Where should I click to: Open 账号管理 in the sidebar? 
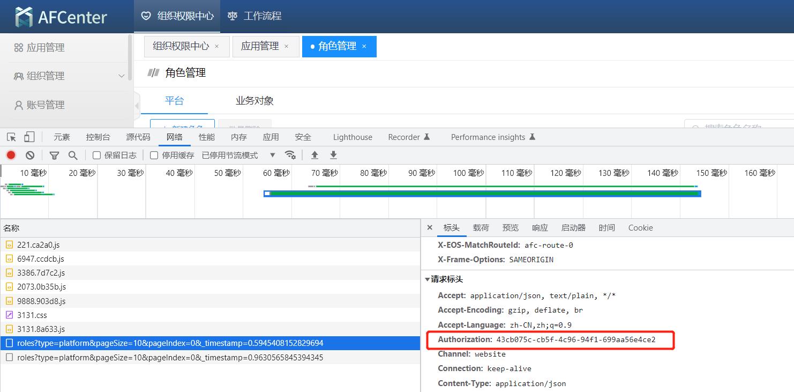tap(46, 105)
